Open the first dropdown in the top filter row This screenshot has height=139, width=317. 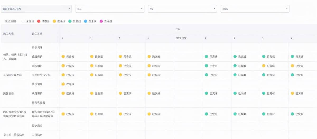(x=69, y=9)
